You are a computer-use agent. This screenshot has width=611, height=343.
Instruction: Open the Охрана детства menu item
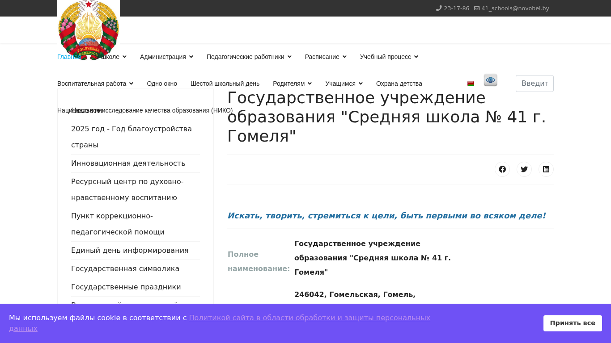click(399, 84)
